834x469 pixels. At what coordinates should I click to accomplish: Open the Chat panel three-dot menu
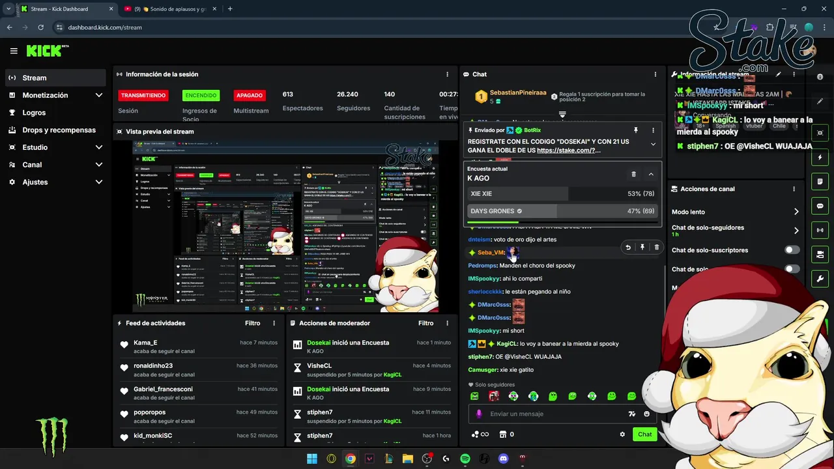tap(655, 74)
